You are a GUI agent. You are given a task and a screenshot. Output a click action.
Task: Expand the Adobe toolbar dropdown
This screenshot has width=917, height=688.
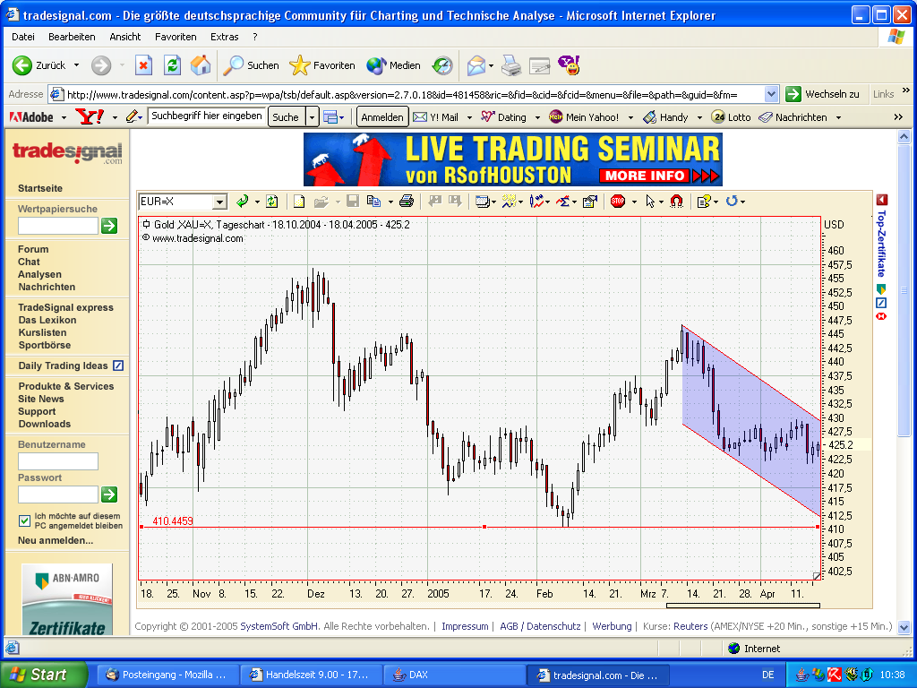64,117
